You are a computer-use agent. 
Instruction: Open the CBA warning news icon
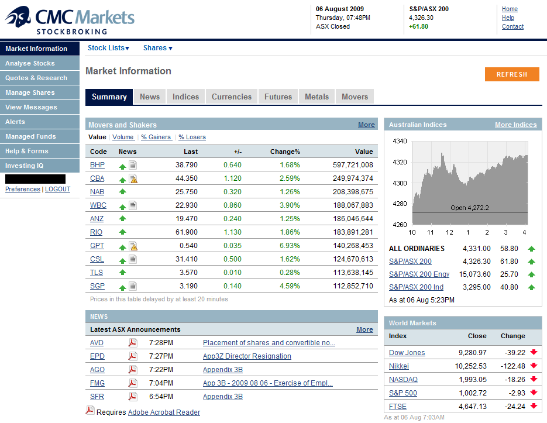[x=133, y=178]
